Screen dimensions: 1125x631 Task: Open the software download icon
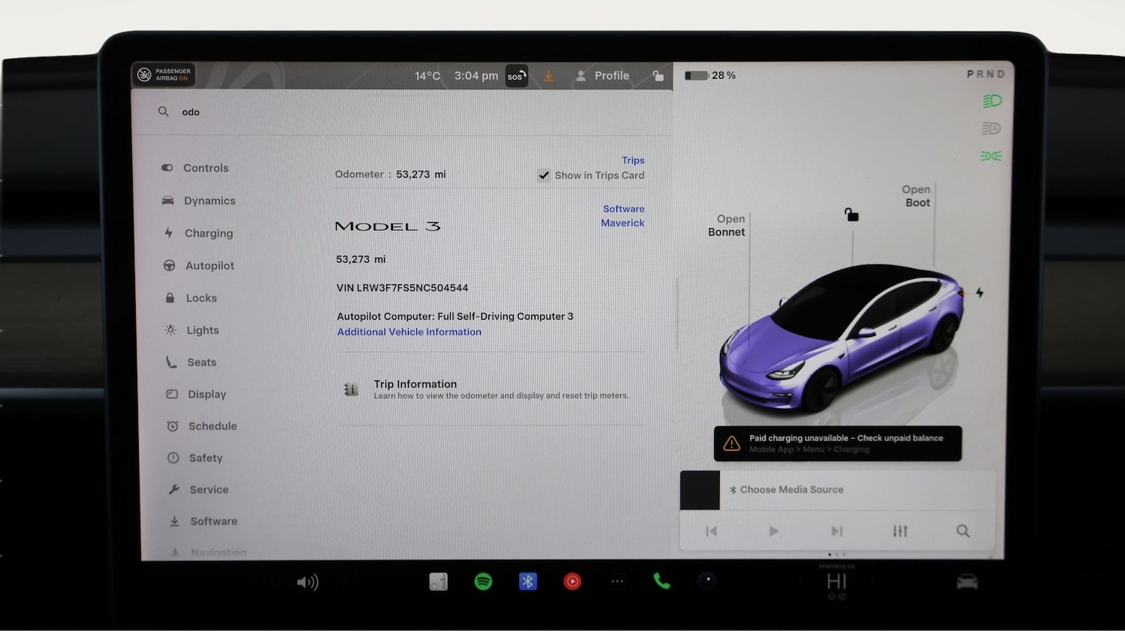[x=548, y=76]
